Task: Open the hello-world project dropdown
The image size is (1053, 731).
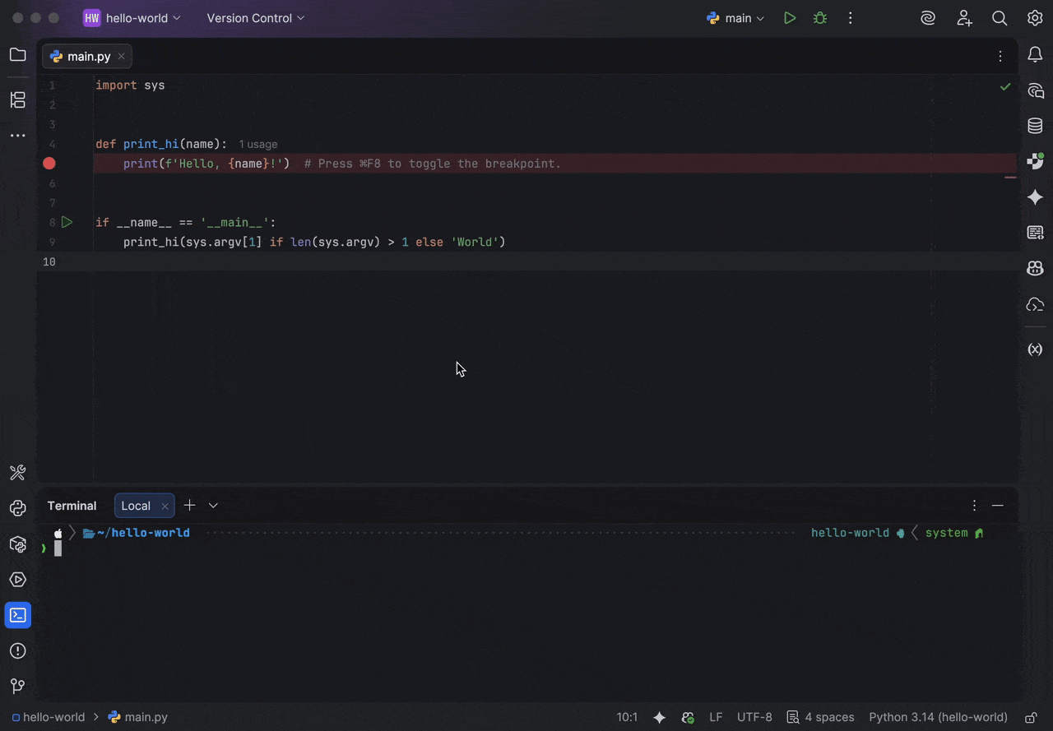Action: coord(133,18)
